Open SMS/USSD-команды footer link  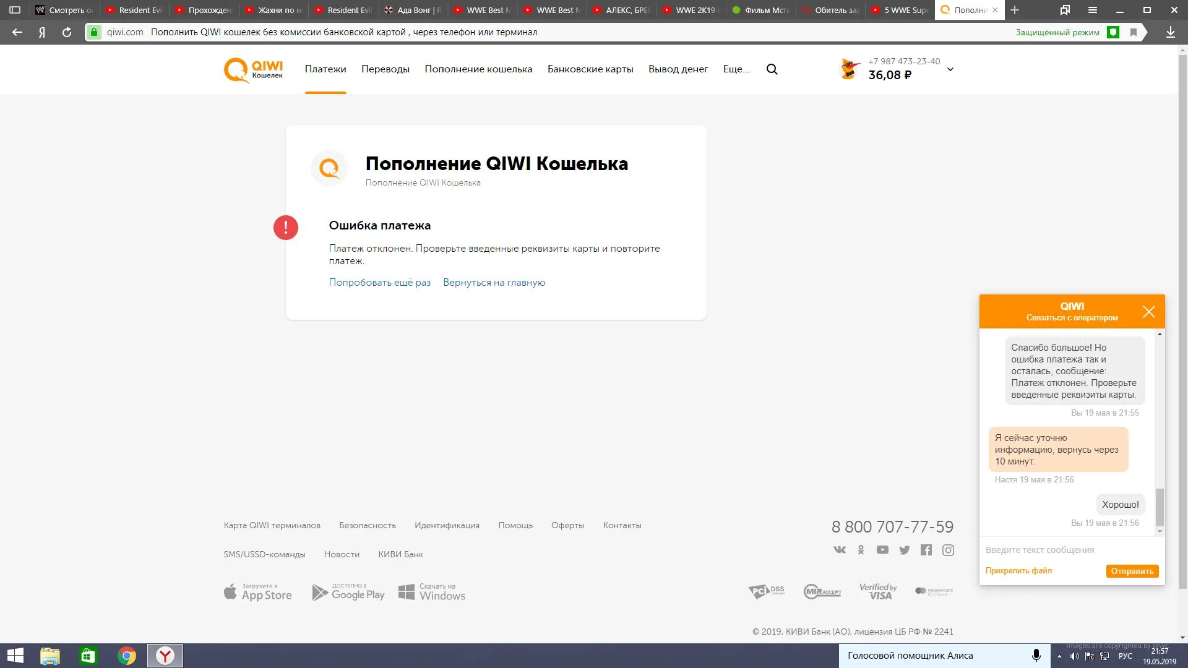click(264, 554)
